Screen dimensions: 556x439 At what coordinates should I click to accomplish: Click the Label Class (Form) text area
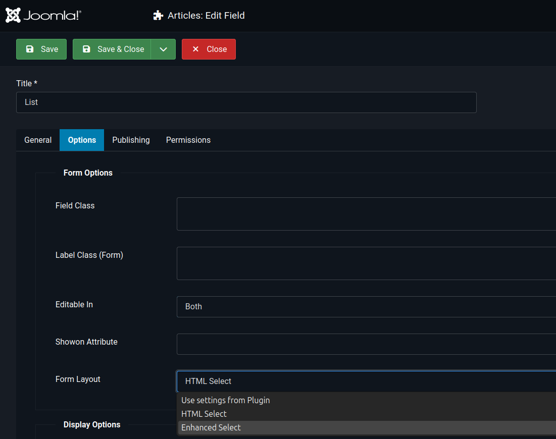click(x=366, y=263)
